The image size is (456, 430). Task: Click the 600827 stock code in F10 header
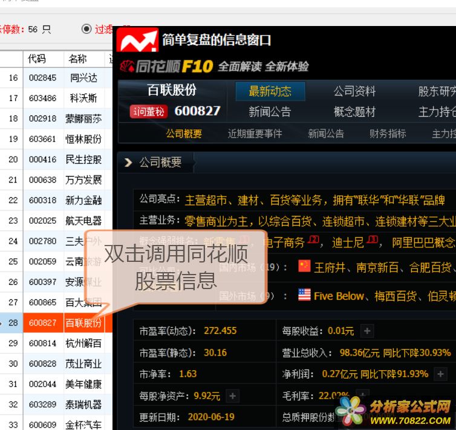tap(198, 111)
